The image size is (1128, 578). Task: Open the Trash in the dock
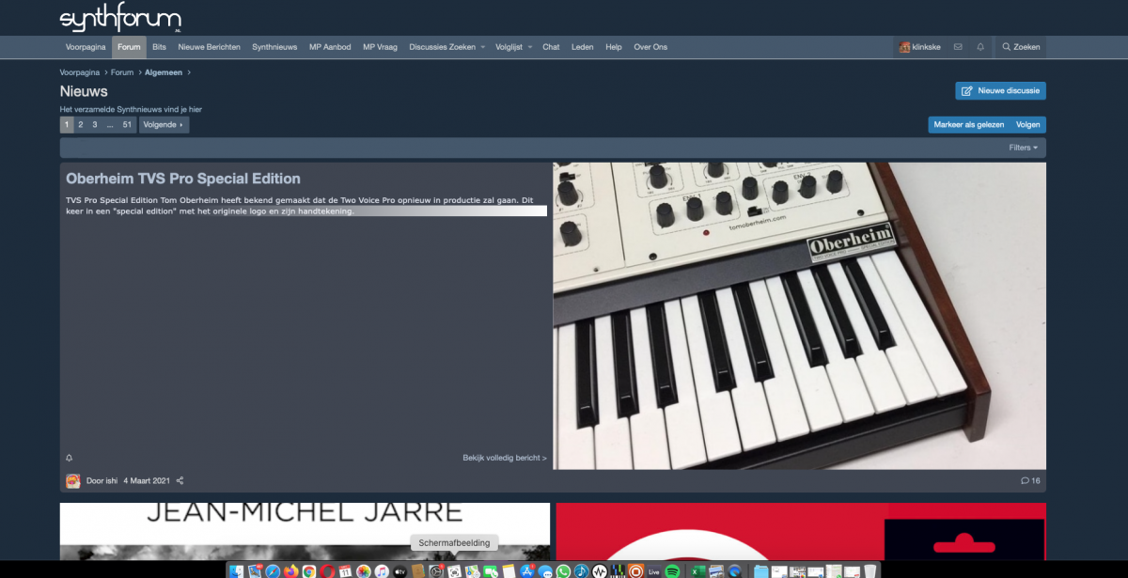coord(870,570)
